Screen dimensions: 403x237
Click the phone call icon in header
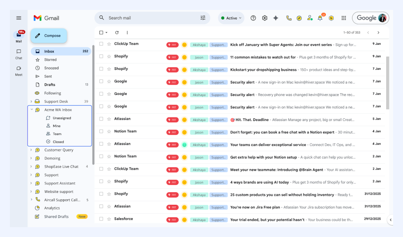(288, 18)
